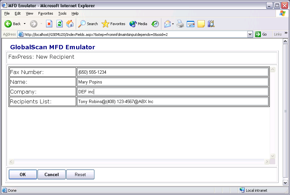Open the Help menu

point(75,13)
